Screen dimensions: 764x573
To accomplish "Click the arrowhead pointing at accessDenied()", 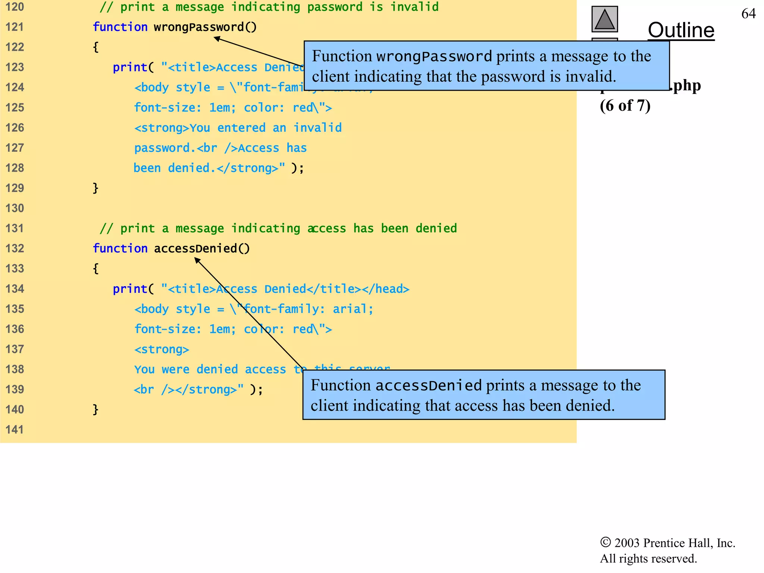I will (197, 260).
